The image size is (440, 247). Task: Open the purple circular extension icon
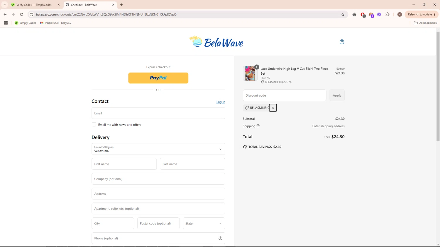pos(379,14)
